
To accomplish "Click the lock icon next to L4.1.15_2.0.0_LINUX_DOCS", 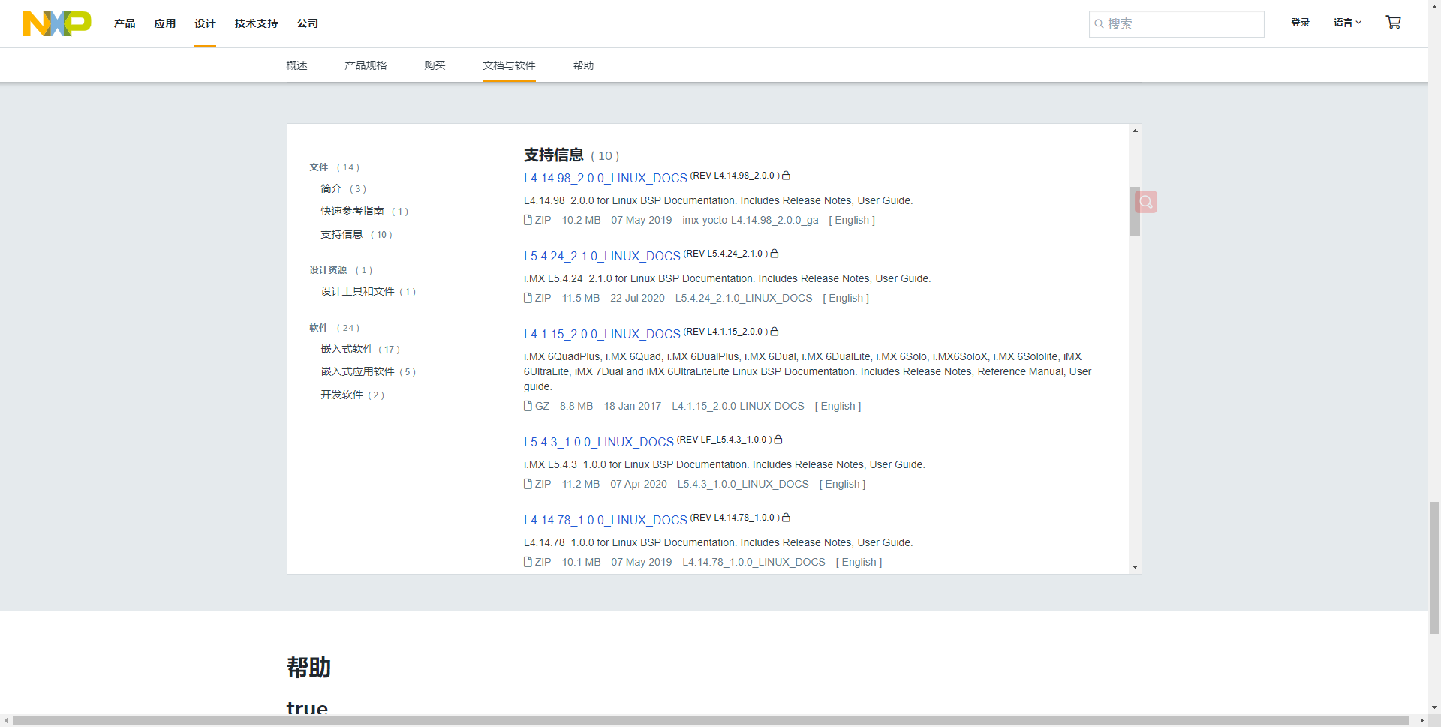I will (775, 332).
